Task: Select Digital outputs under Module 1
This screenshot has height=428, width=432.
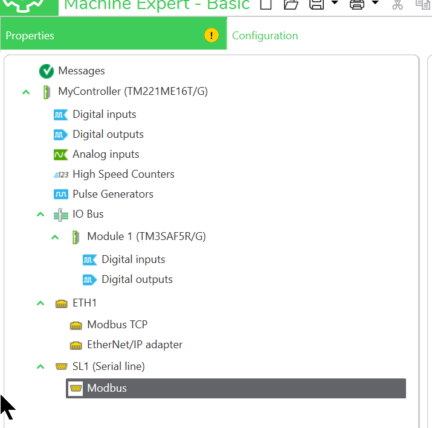Action: pos(137,280)
